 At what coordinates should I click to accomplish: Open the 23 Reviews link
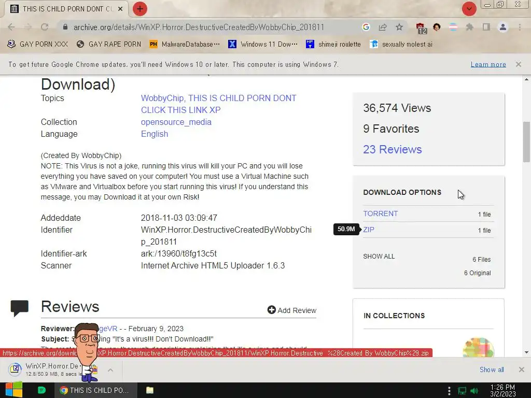(x=393, y=149)
